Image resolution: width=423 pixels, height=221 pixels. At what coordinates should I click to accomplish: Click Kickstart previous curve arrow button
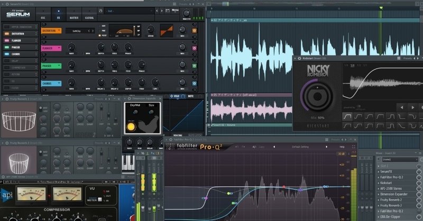click(402, 108)
